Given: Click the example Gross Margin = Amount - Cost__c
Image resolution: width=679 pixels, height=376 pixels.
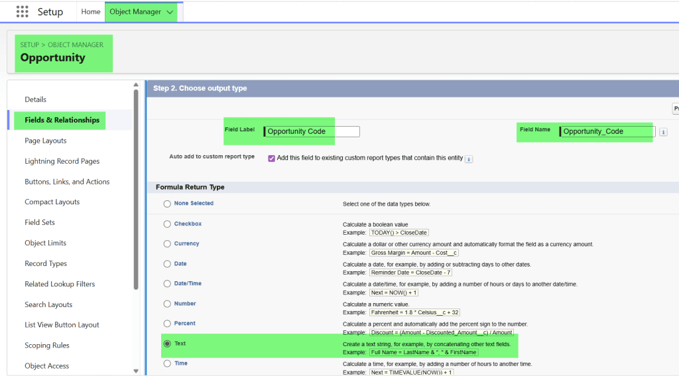Looking at the screenshot, I should point(414,253).
